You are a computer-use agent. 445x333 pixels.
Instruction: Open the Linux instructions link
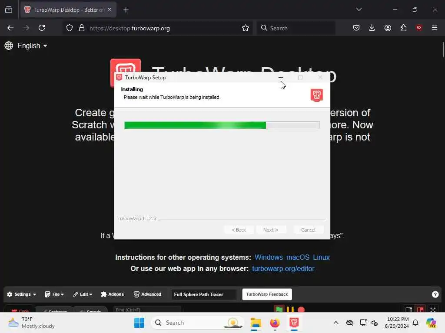321,257
